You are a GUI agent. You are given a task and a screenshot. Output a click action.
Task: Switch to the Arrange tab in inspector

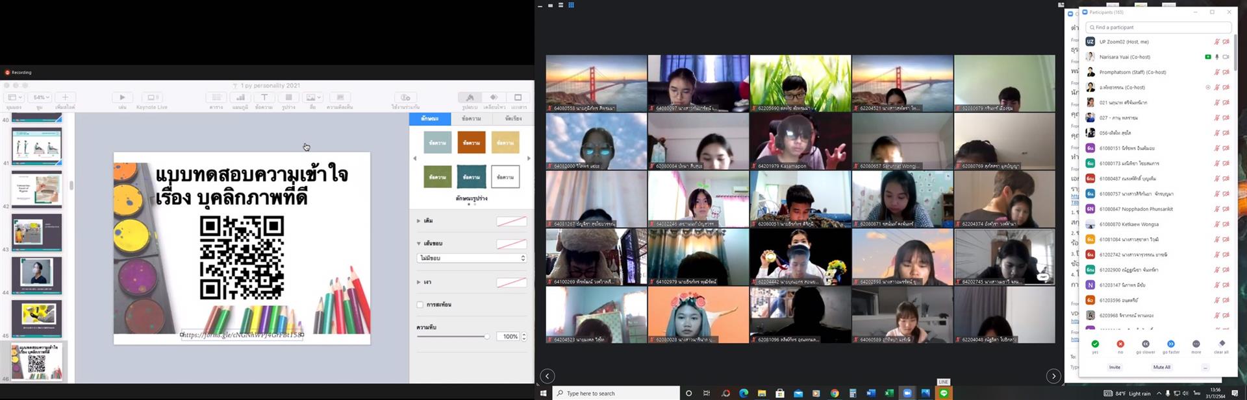click(x=513, y=119)
